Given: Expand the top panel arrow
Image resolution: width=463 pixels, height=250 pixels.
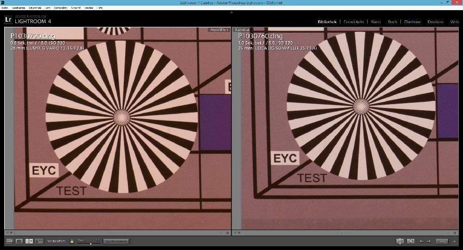Looking at the screenshot, I should [x=231, y=12].
